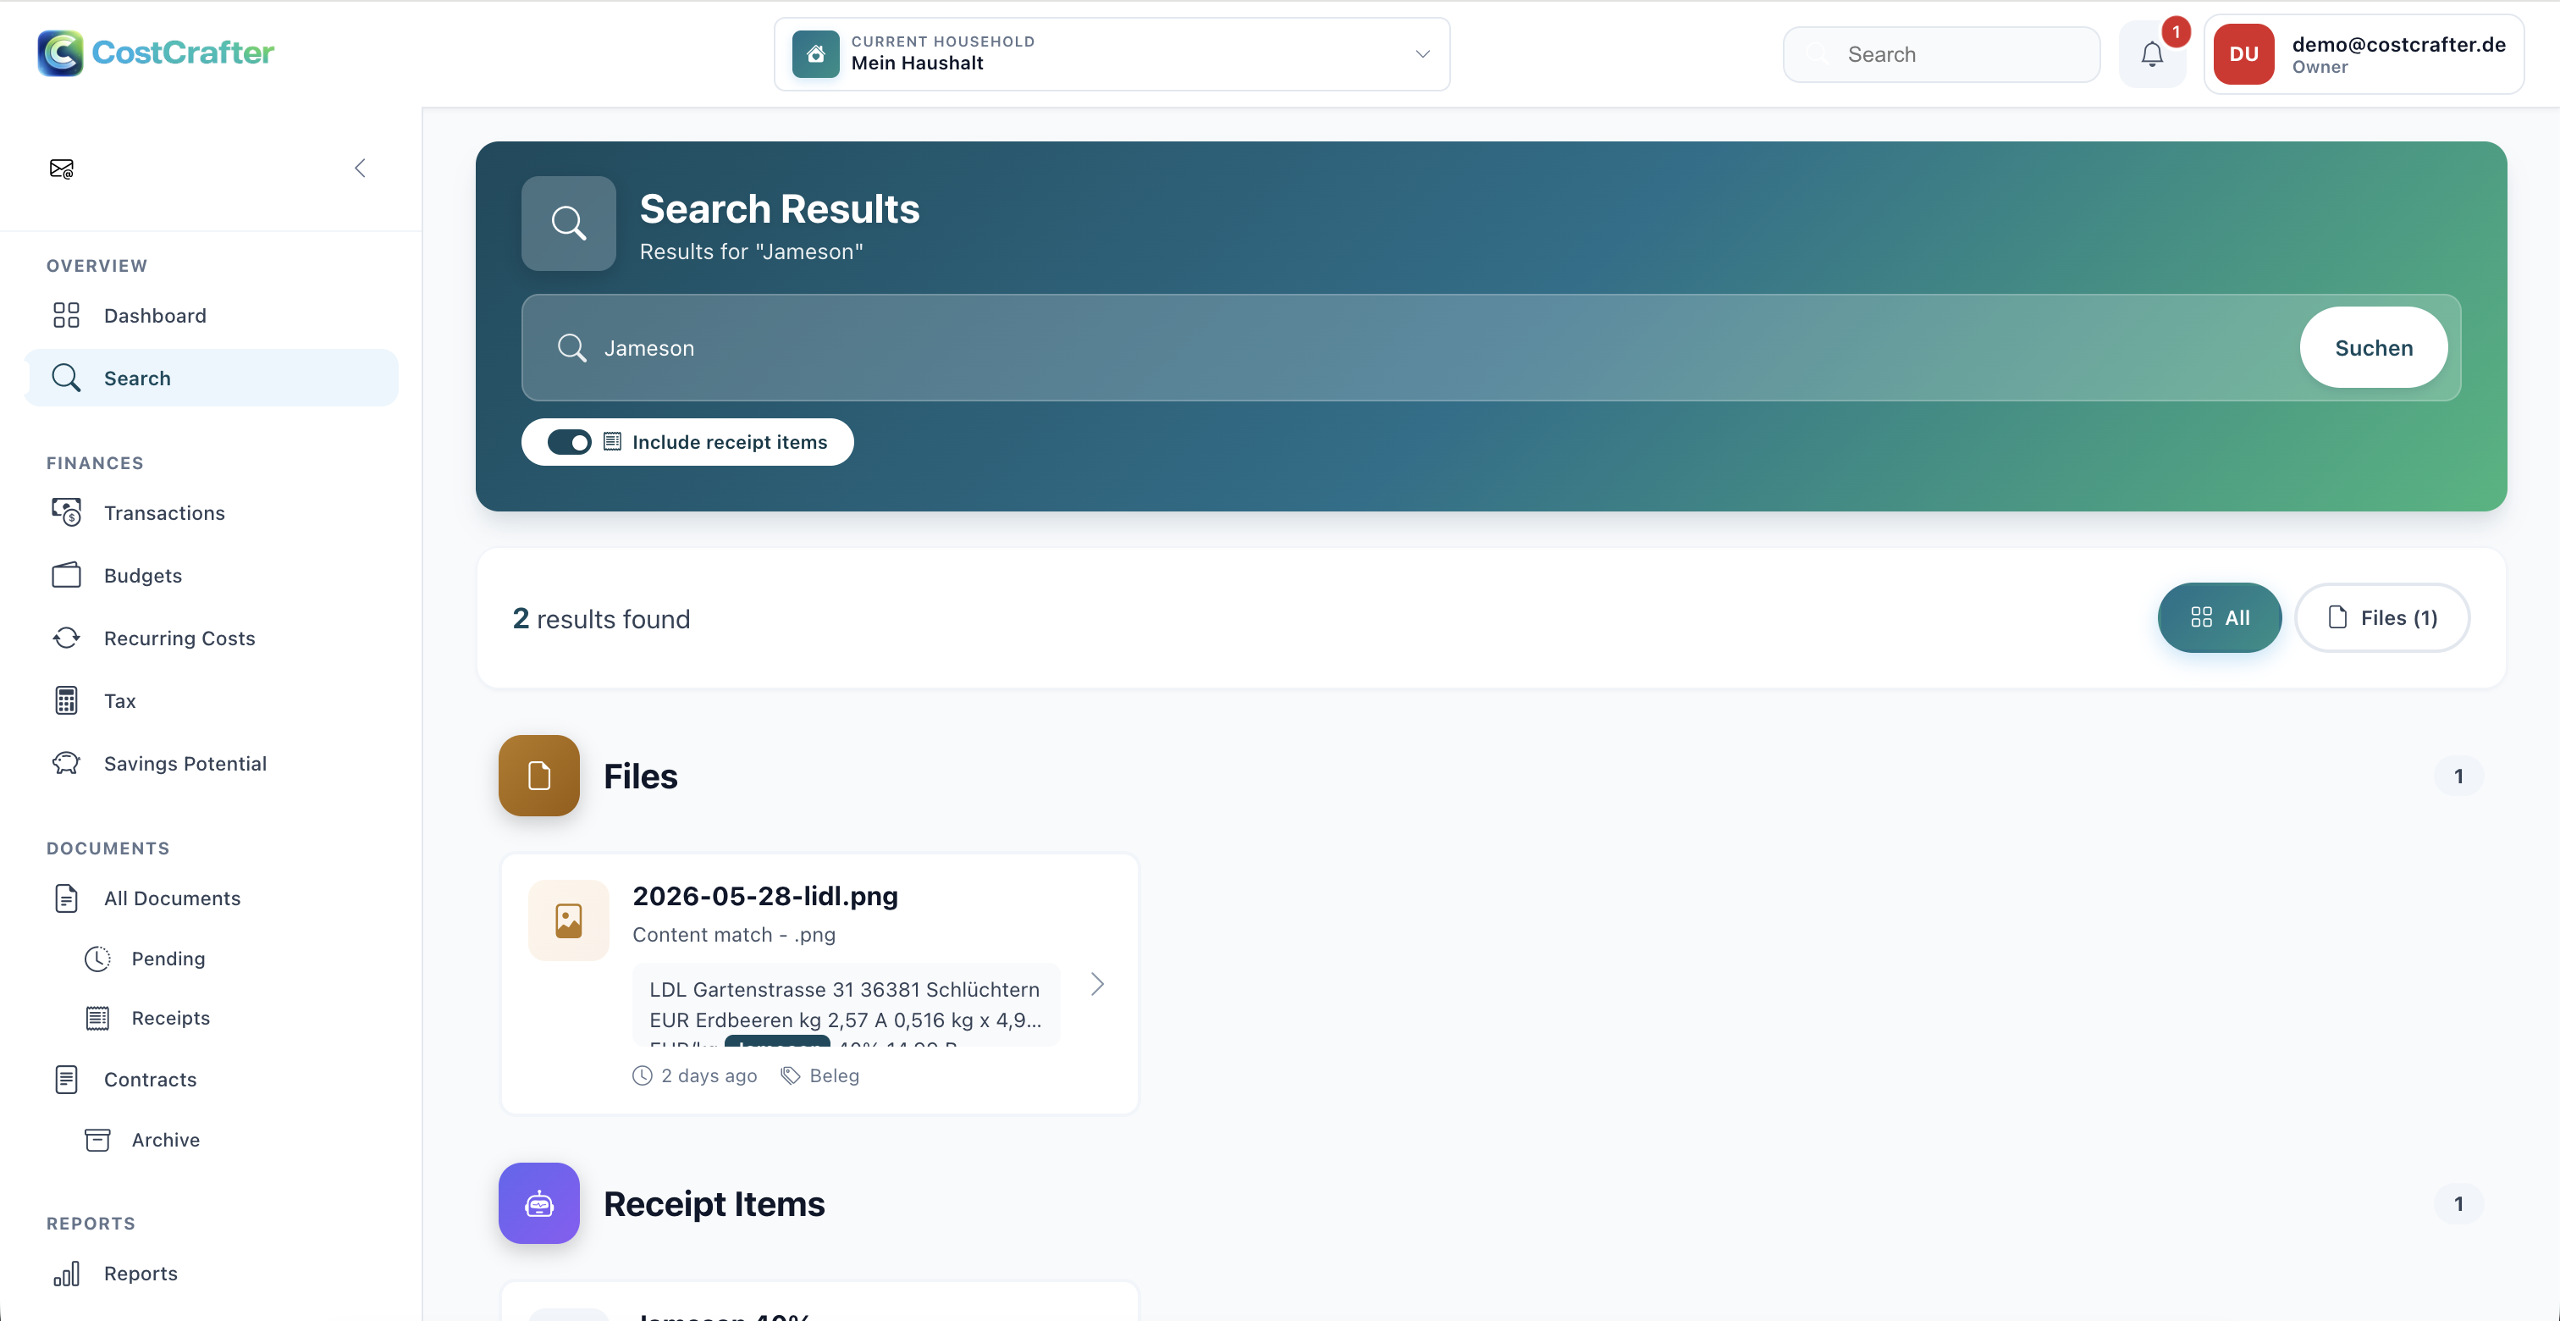Image resolution: width=2560 pixels, height=1321 pixels.
Task: Open the Recurring Costs cycle icon
Action: point(67,638)
